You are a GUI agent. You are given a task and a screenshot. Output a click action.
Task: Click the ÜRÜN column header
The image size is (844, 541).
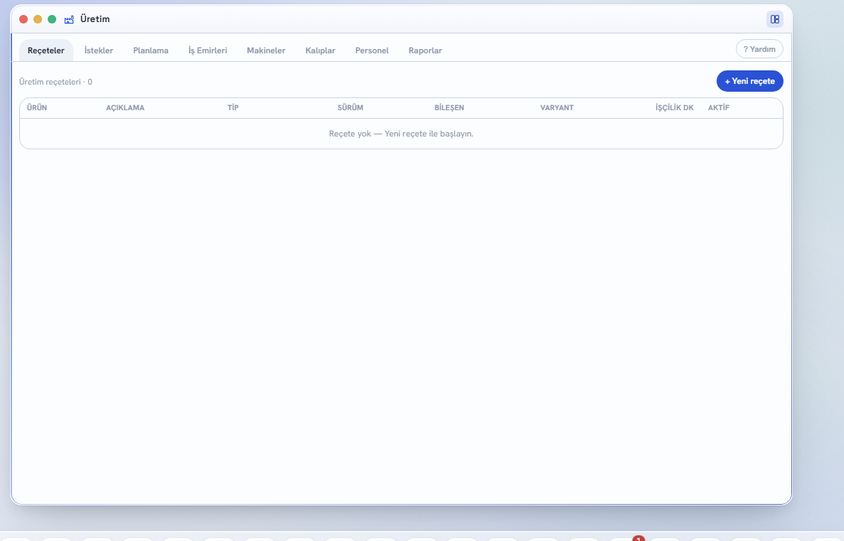tap(37, 107)
